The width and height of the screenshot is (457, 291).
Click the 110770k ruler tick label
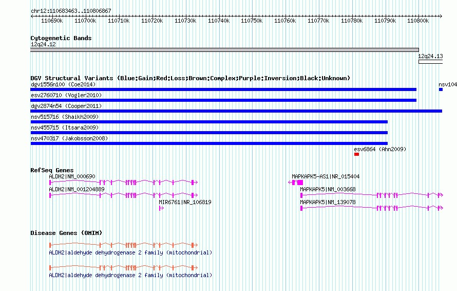(x=318, y=21)
